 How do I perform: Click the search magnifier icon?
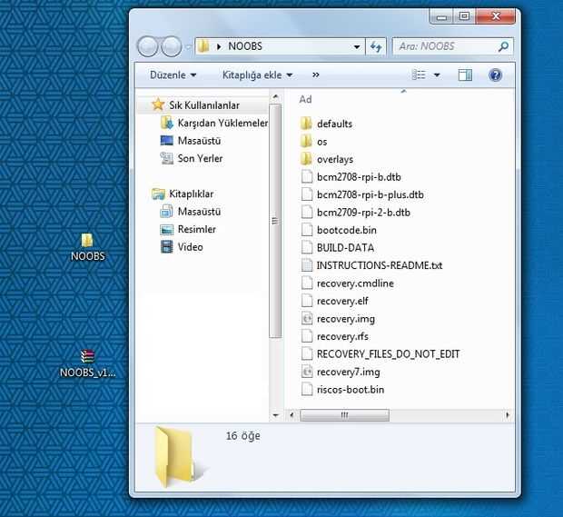[503, 46]
